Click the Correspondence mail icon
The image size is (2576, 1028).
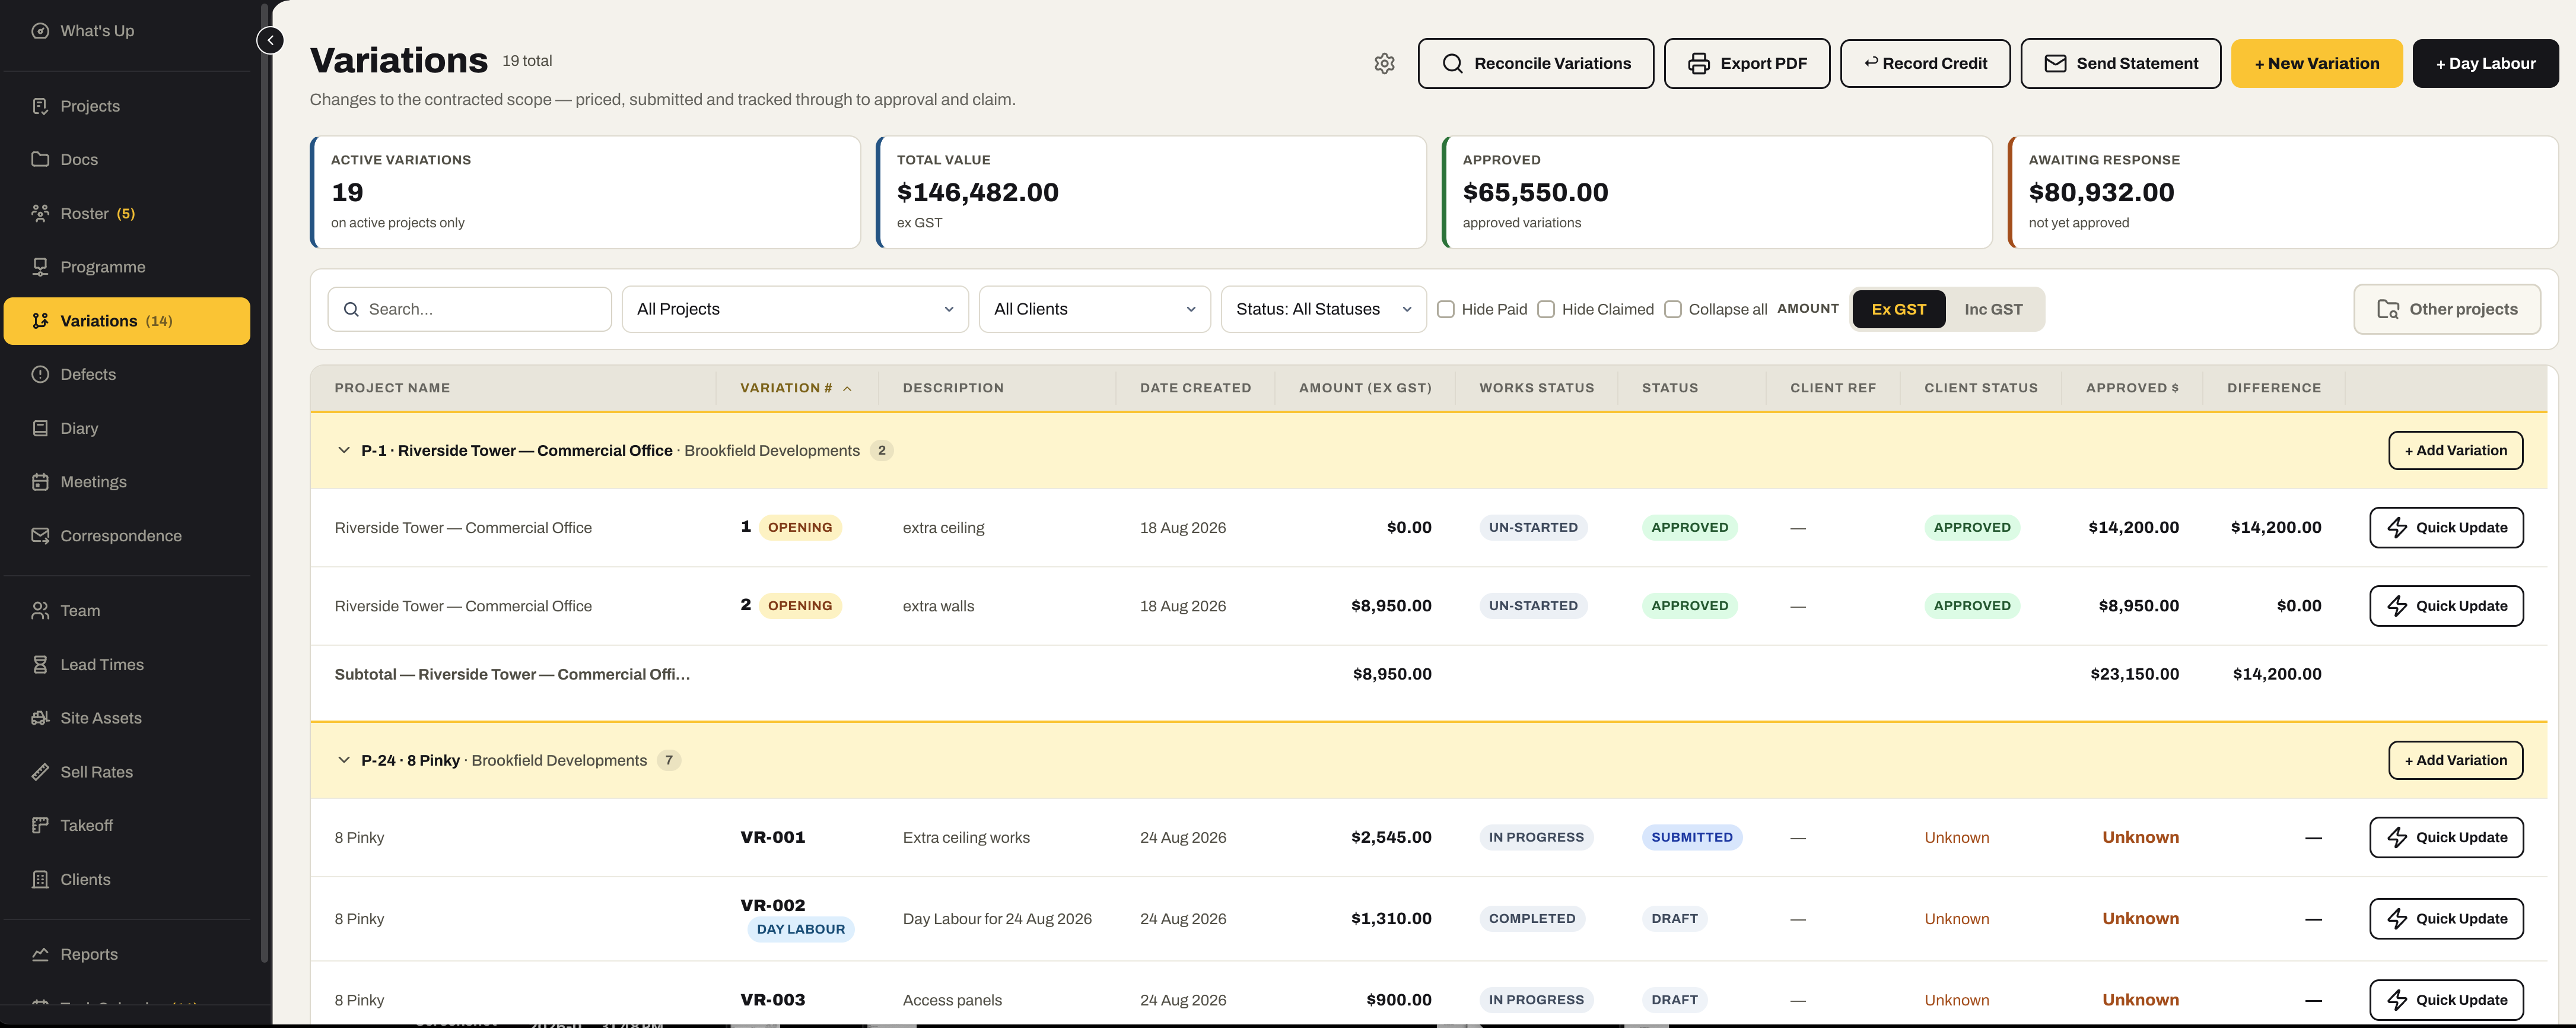(40, 536)
